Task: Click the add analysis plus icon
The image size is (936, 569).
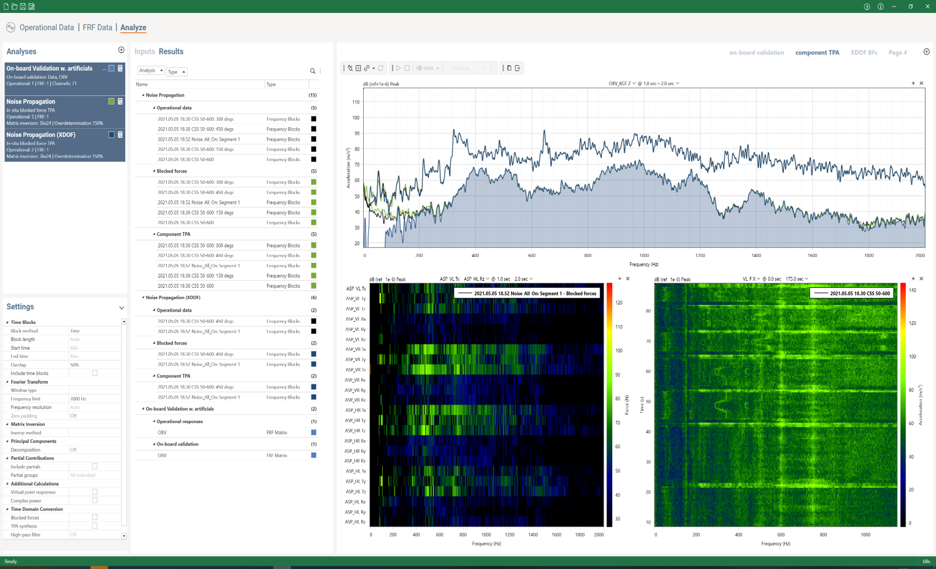Action: tap(121, 50)
